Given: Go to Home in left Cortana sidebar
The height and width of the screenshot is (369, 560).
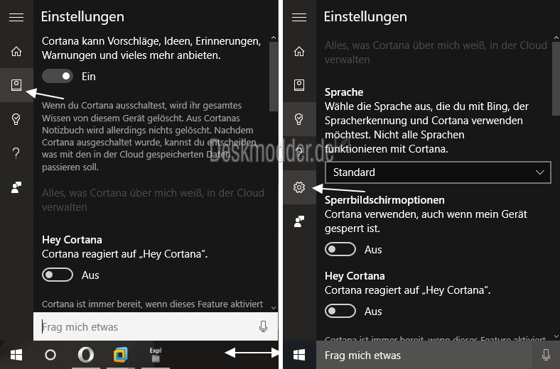Looking at the screenshot, I should (16, 51).
